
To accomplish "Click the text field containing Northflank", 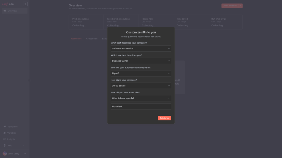I will 141,106.
